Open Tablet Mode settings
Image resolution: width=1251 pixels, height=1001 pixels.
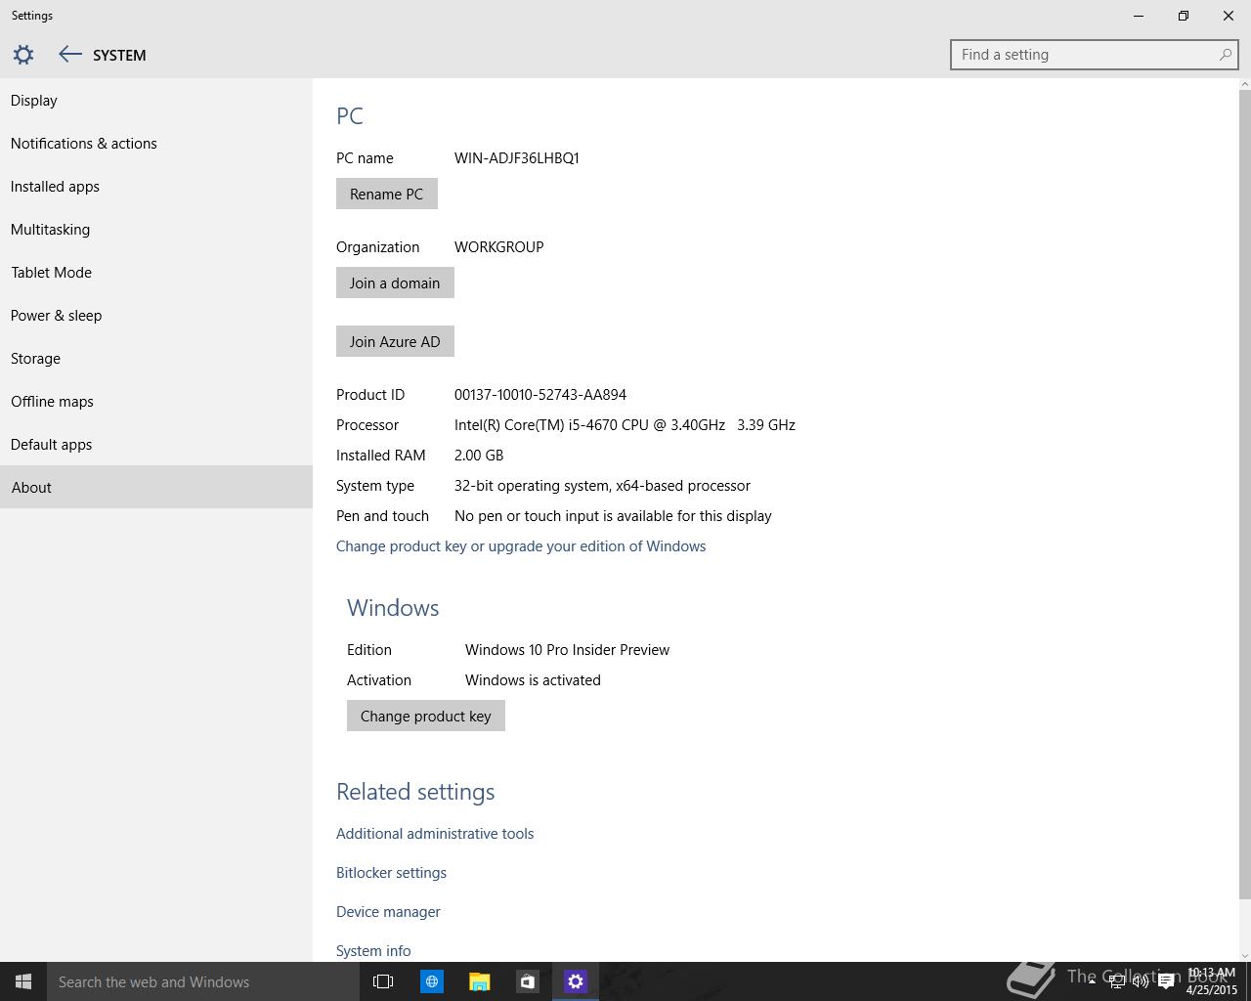[x=156, y=273]
